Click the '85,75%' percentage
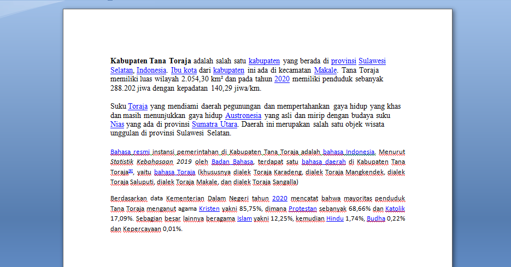The image size is (511, 267). click(251, 209)
